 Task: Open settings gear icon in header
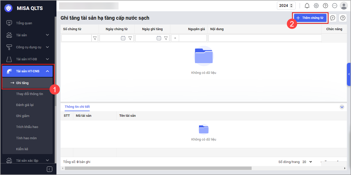pos(316,6)
